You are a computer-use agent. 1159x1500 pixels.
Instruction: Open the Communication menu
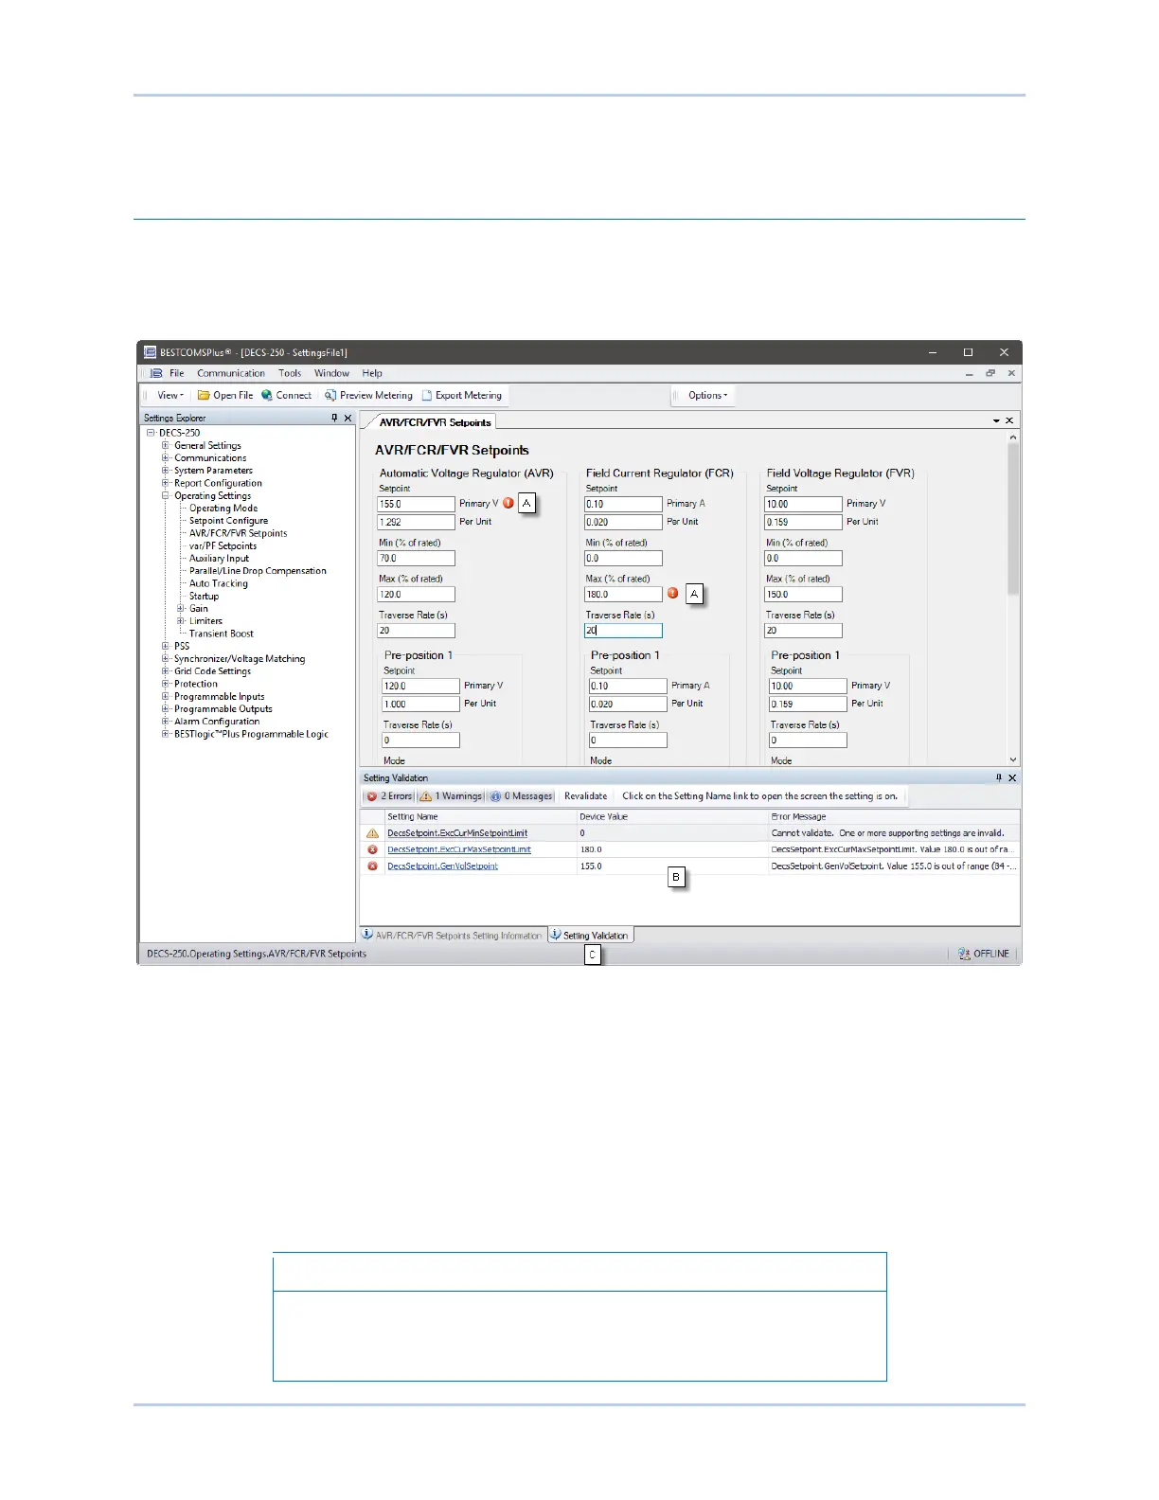point(231,373)
